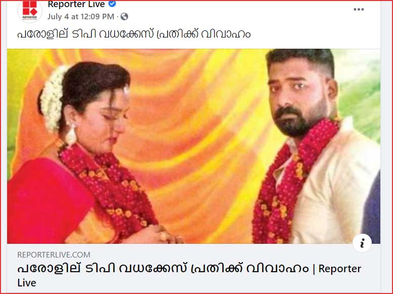
Task: Click the dot separator beside the timestamp
Action: [x=117, y=17]
